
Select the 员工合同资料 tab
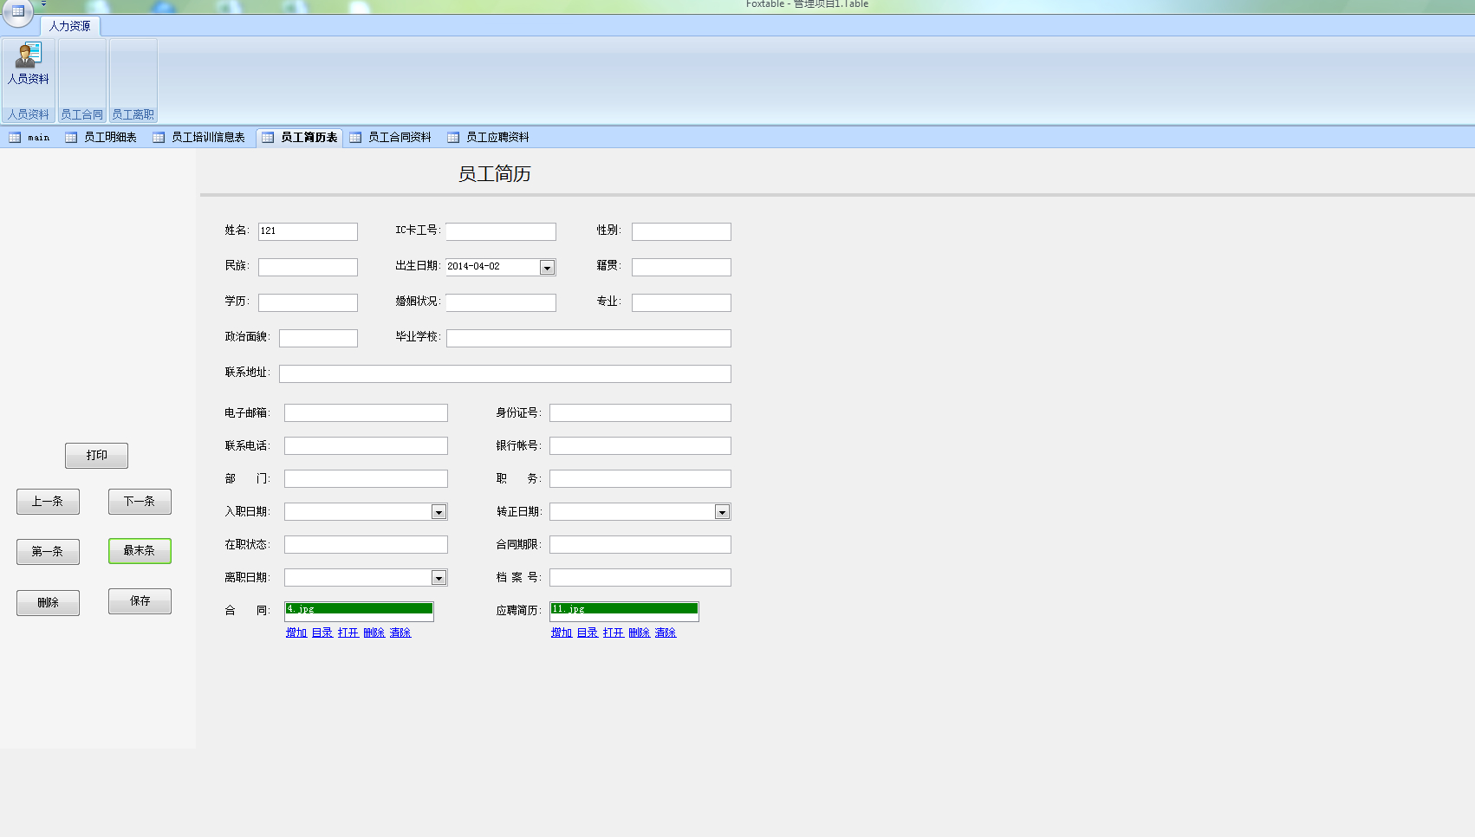pyautogui.click(x=391, y=138)
